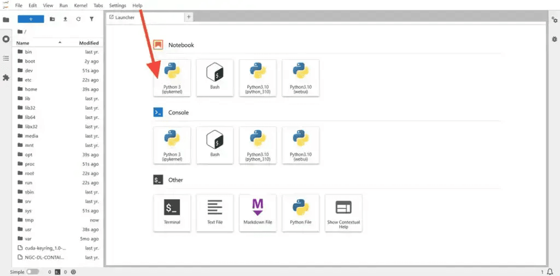Open the Kernel menu
560x276 pixels.
pyautogui.click(x=80, y=5)
